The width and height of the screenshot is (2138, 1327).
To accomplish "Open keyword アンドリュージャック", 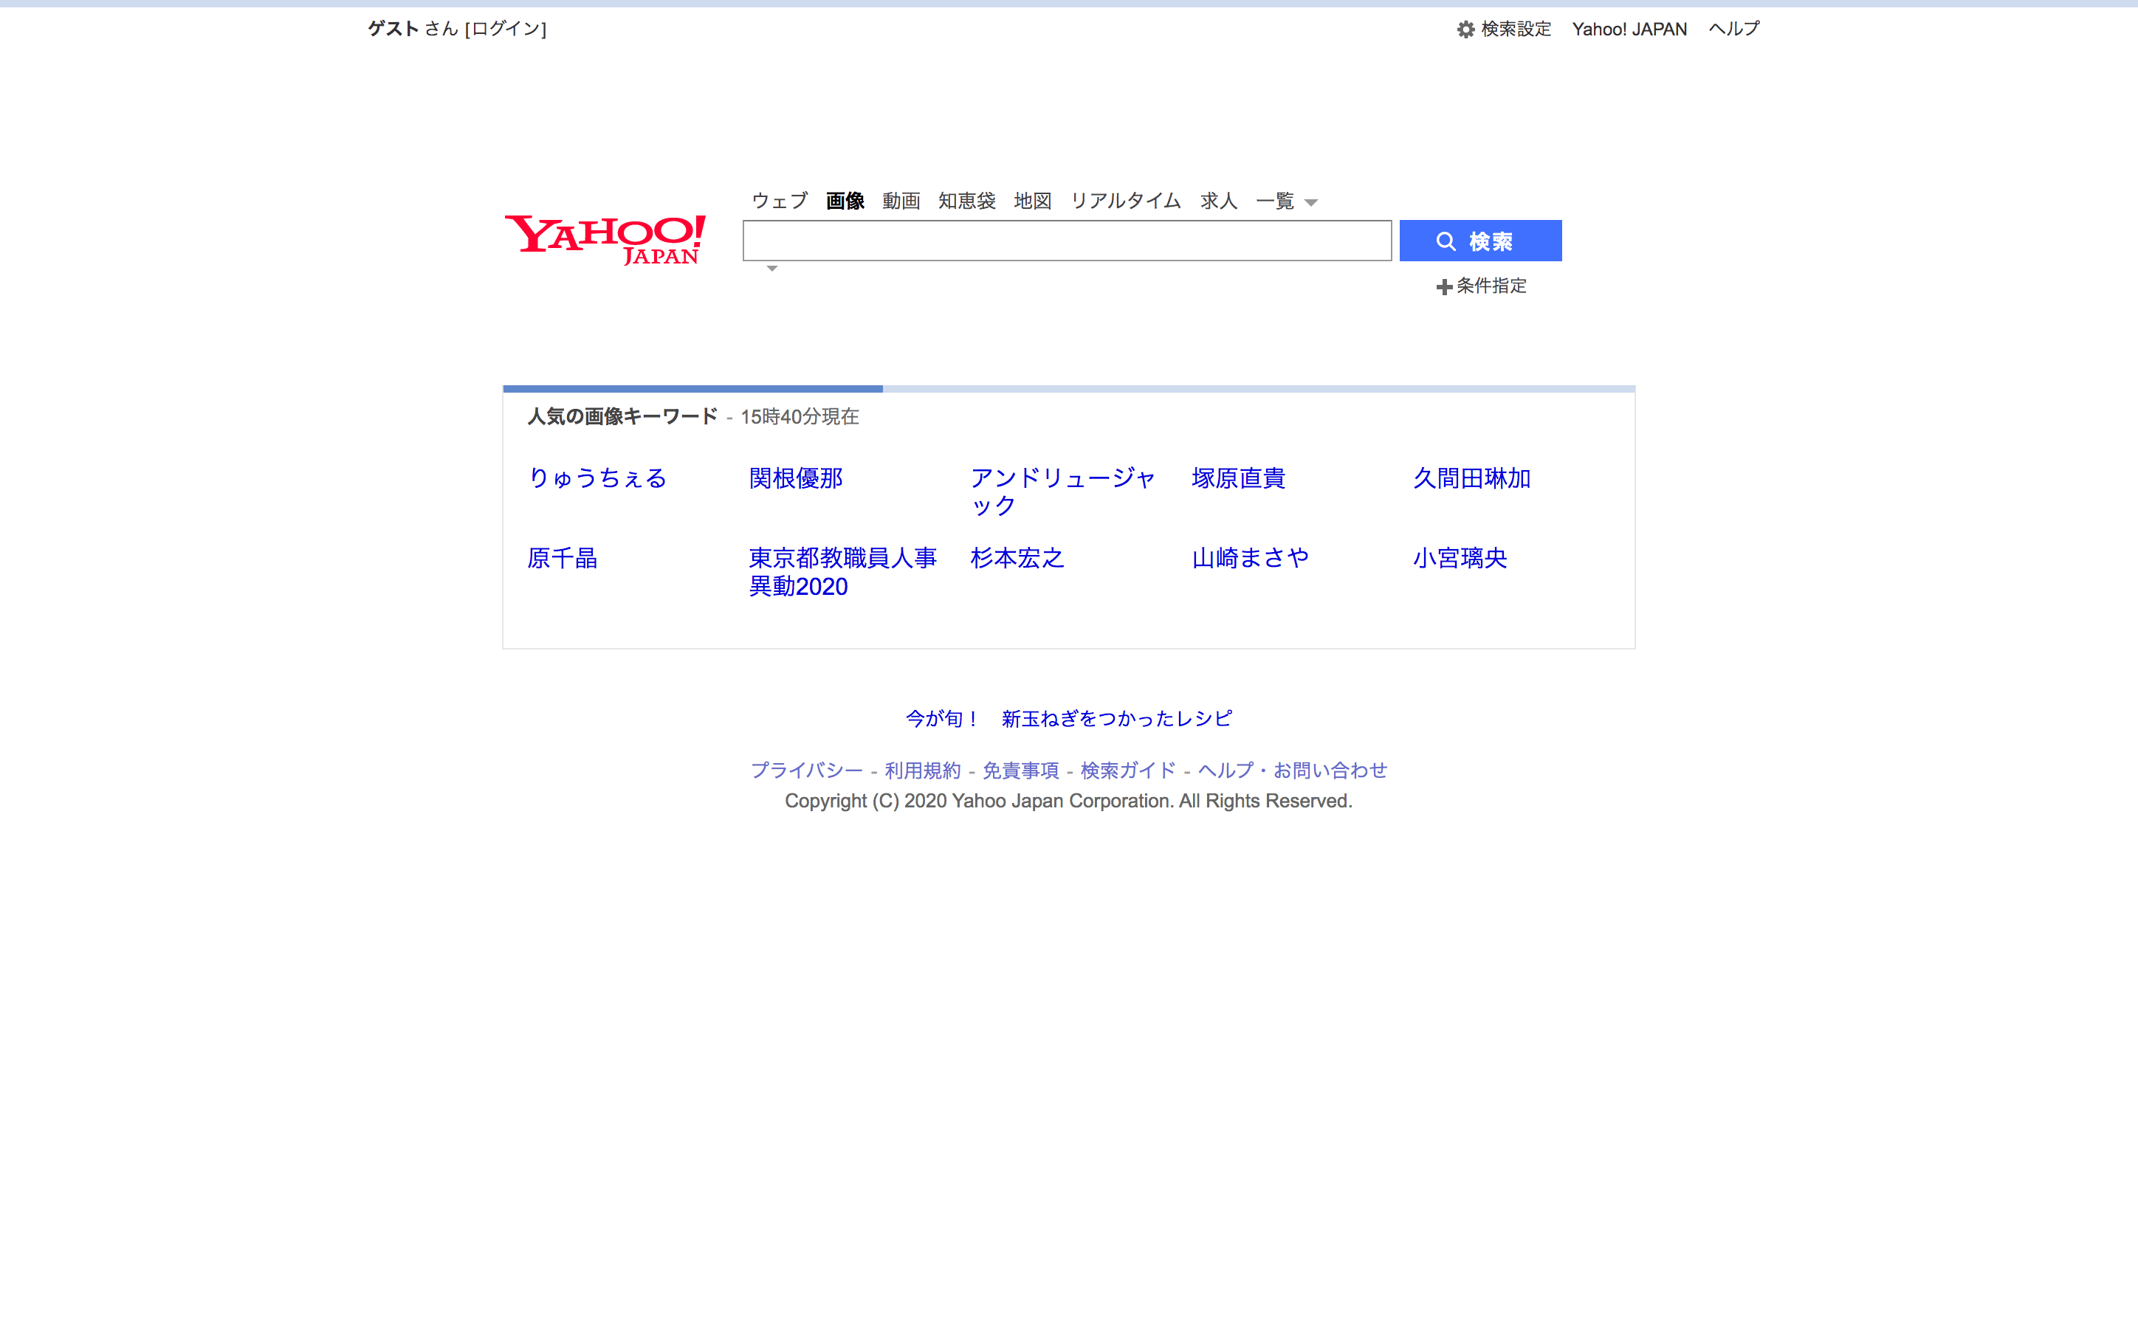I will [1063, 492].
